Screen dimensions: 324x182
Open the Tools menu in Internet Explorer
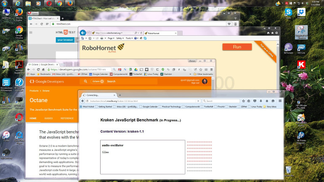pos(129,38)
